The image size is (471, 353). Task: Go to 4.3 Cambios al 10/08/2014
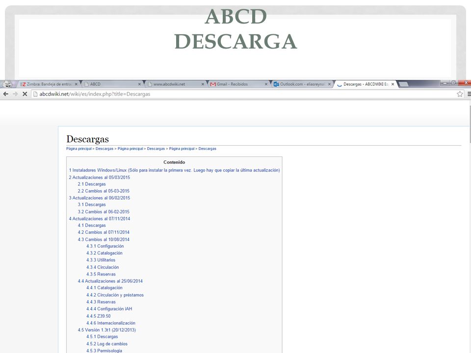click(x=104, y=240)
